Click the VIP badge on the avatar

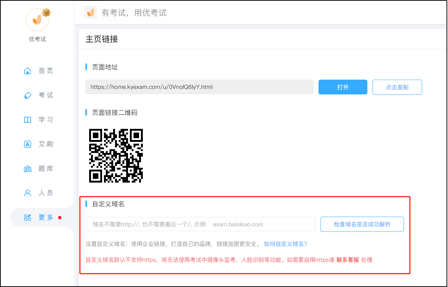pos(46,13)
